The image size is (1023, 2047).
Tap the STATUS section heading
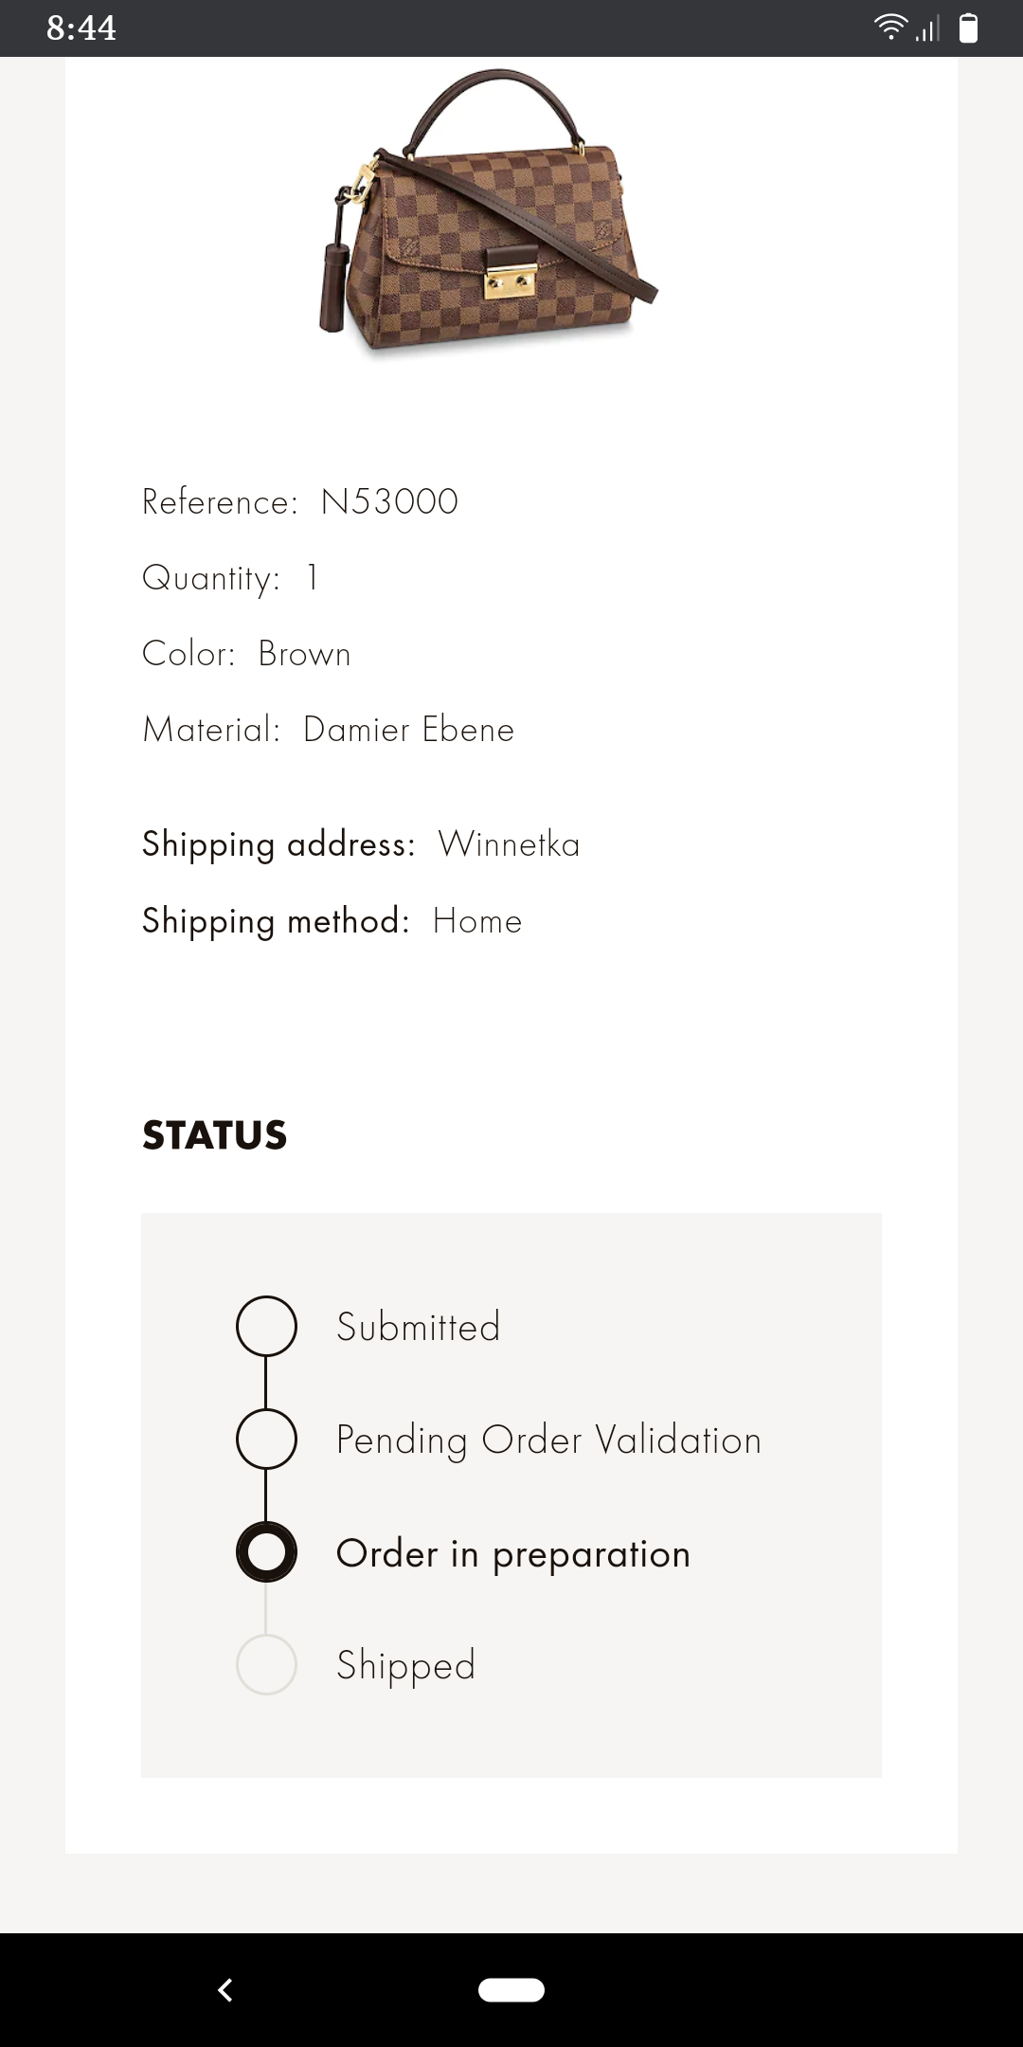214,1135
